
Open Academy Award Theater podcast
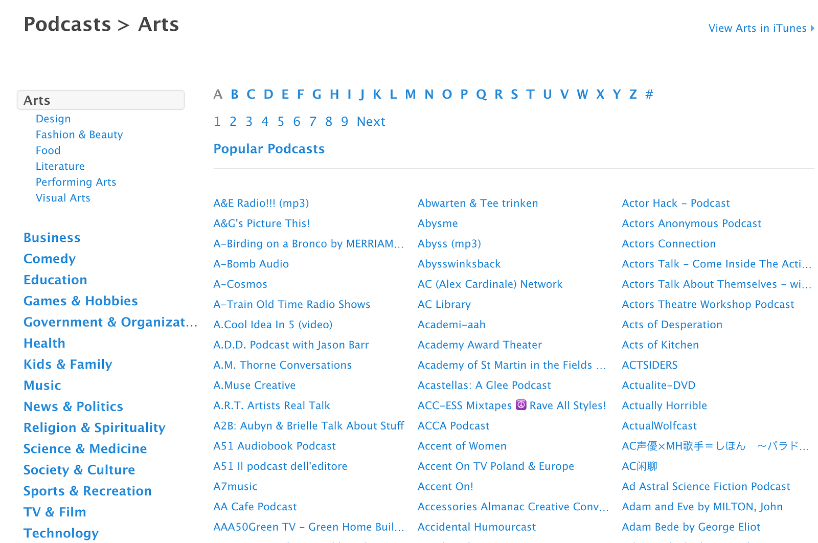click(479, 345)
